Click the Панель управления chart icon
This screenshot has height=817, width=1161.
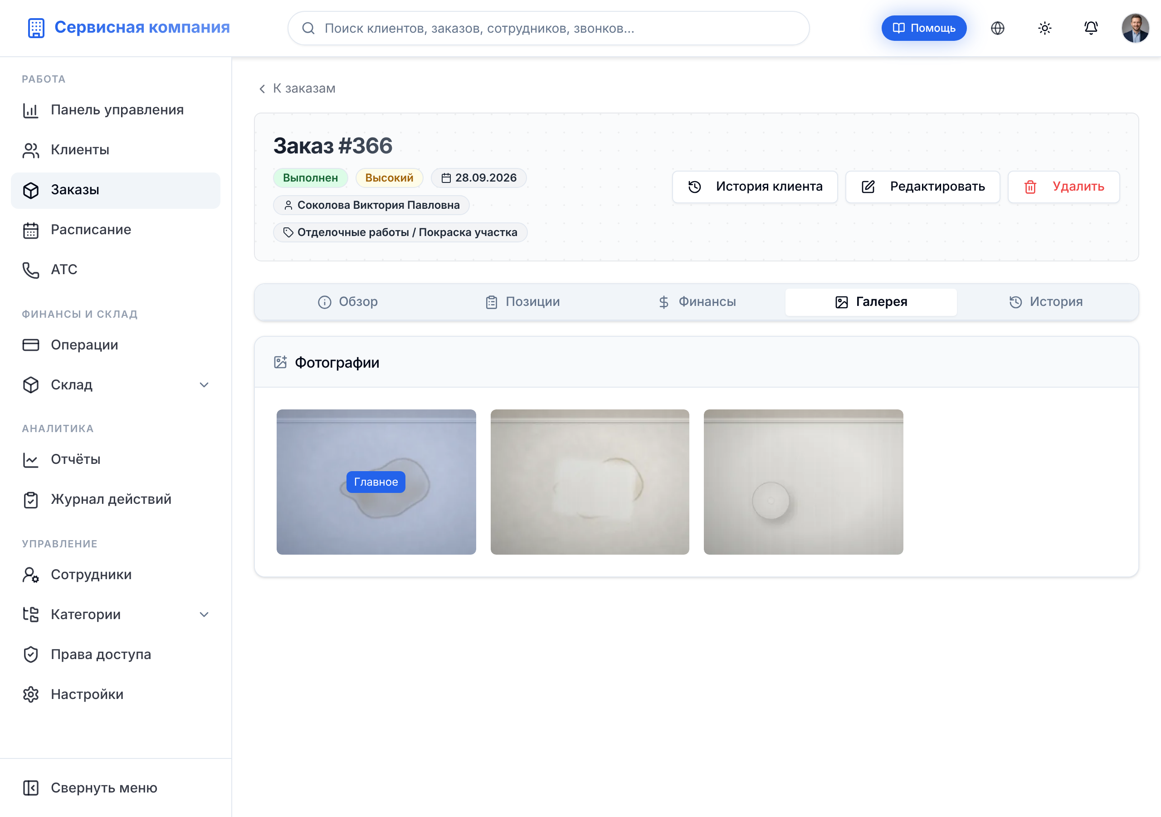click(31, 110)
